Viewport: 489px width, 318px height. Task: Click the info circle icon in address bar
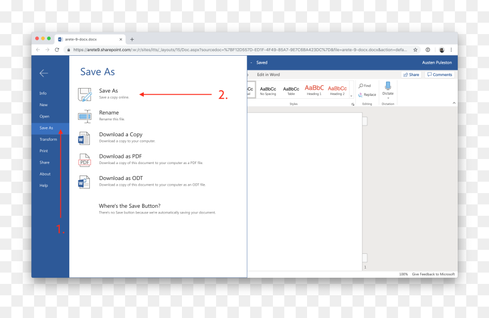tap(428, 50)
